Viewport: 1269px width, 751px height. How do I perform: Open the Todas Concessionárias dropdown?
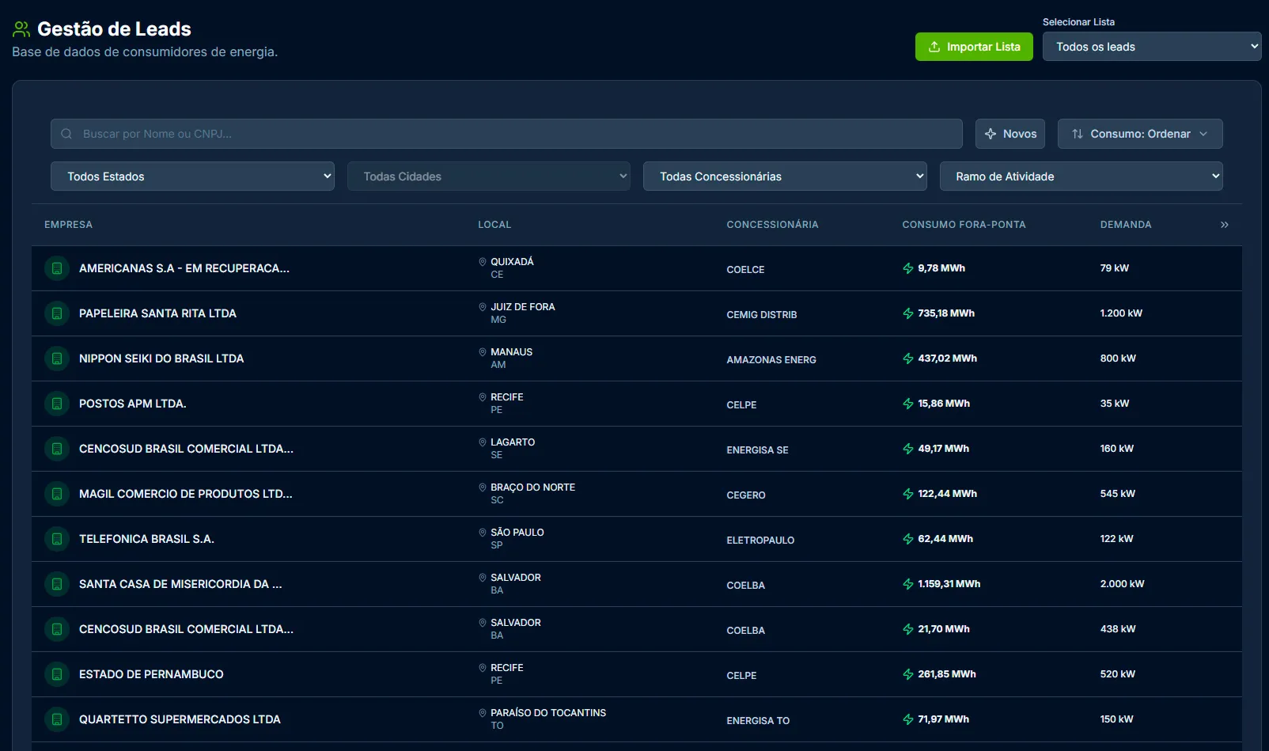pyautogui.click(x=784, y=176)
